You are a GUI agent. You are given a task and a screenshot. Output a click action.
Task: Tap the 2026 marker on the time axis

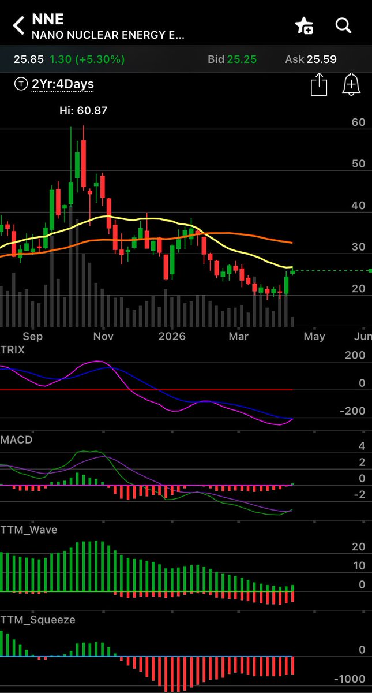tap(172, 336)
